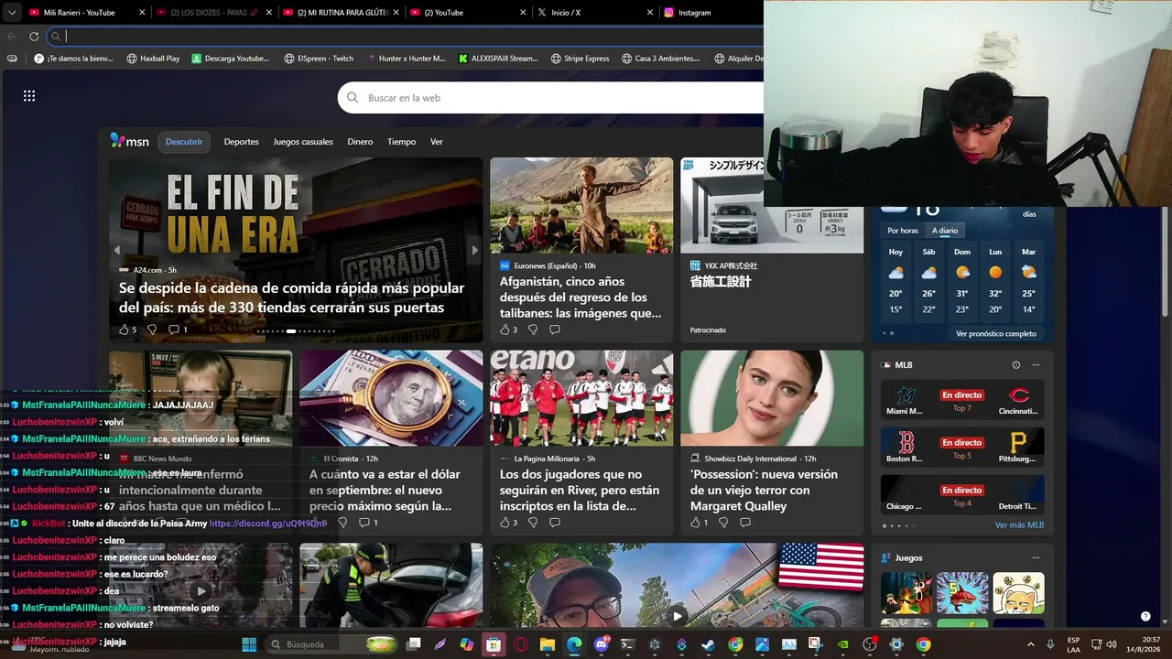Image resolution: width=1172 pixels, height=659 pixels.
Task: Go back with the browser back arrow
Action: pyautogui.click(x=12, y=37)
